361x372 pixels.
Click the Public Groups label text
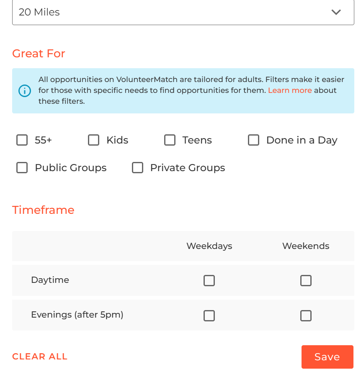[x=71, y=168]
